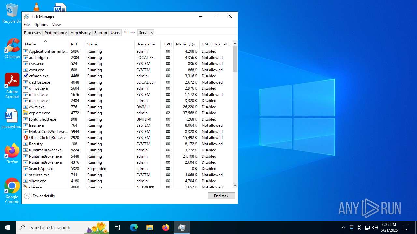Click the explorer.exe folder icon
Image resolution: width=417 pixels, height=234 pixels.
pyautogui.click(x=26, y=113)
